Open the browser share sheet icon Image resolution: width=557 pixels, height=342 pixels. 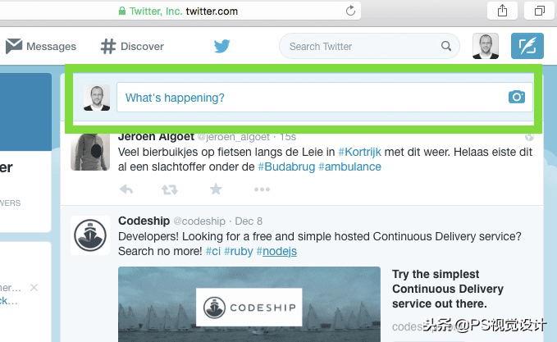[502, 11]
